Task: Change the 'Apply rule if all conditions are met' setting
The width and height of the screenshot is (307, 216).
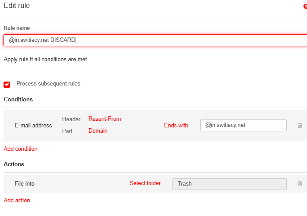Action: 45,60
